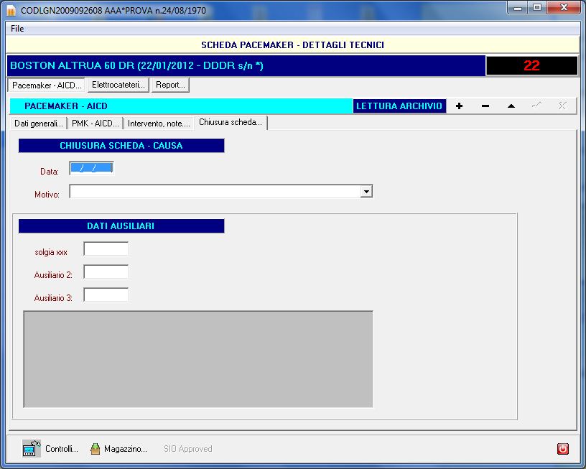The image size is (586, 469).
Task: Click the PACEMAKER - AICD cyan banner
Action: pos(181,106)
